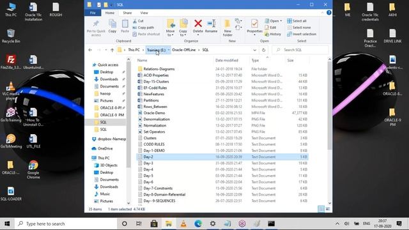This screenshot has height=230, width=409.
Task: Click the red Delete icon
Action: click(198, 24)
